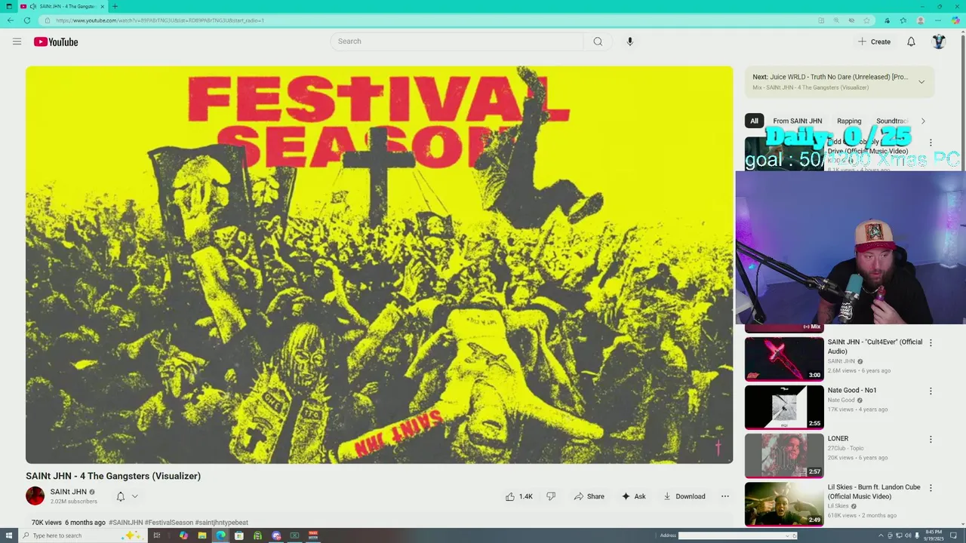Download the current video
The image size is (966, 543).
pyautogui.click(x=685, y=496)
